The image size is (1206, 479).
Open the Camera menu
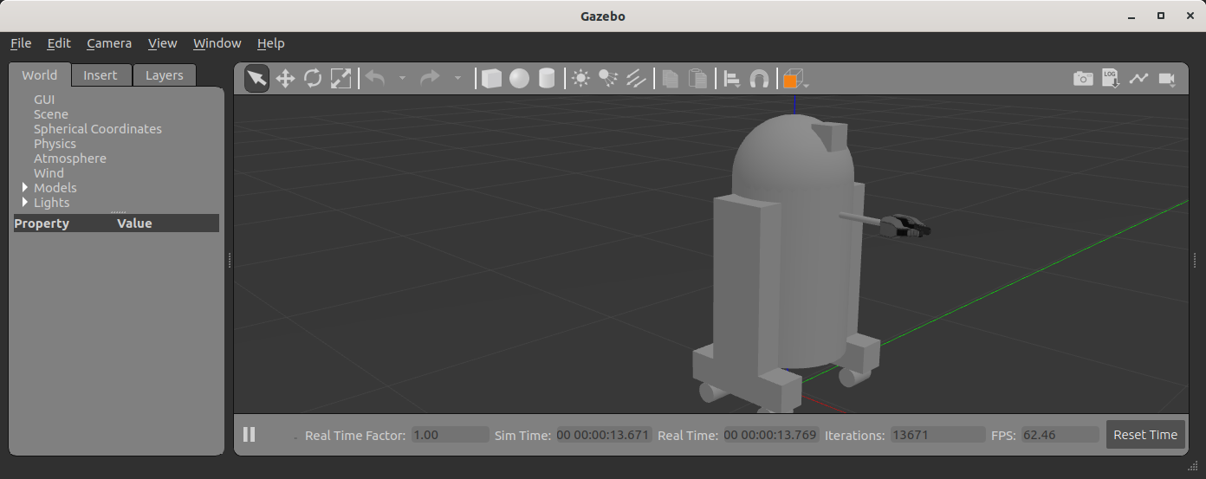click(109, 43)
